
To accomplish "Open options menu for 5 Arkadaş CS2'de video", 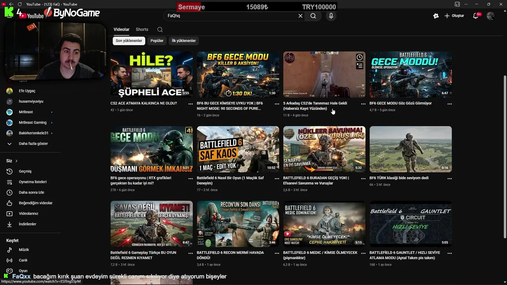I will coord(363,104).
